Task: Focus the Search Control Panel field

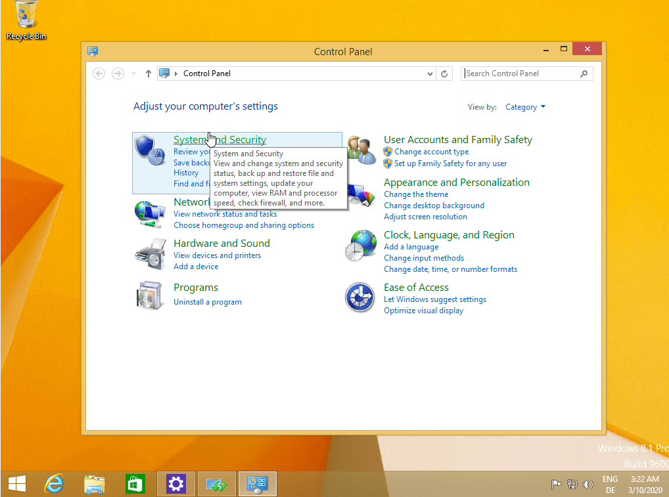Action: point(526,74)
